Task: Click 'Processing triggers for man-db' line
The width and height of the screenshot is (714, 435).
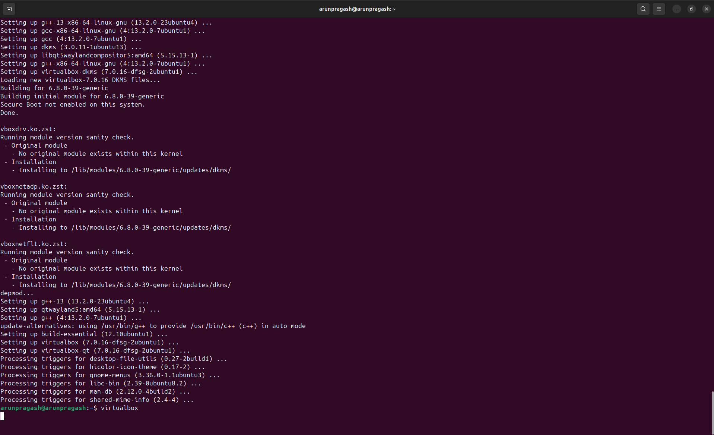Action: (95, 391)
